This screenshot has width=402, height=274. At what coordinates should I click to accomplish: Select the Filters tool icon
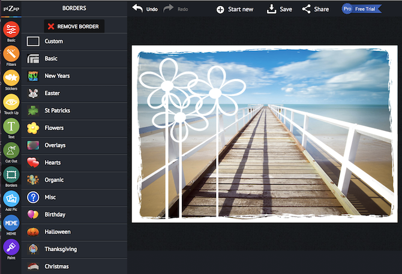[x=11, y=55]
